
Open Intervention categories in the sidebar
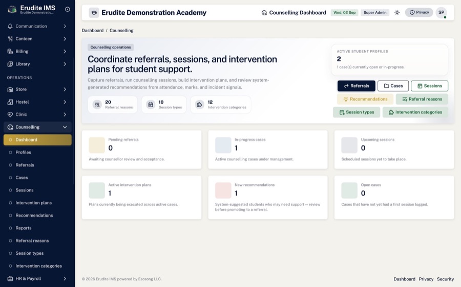pyautogui.click(x=37, y=266)
